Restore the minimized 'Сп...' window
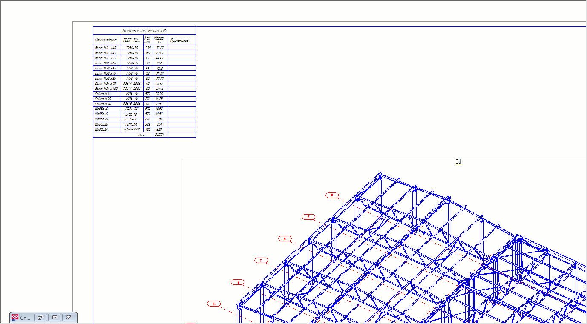 [41, 318]
